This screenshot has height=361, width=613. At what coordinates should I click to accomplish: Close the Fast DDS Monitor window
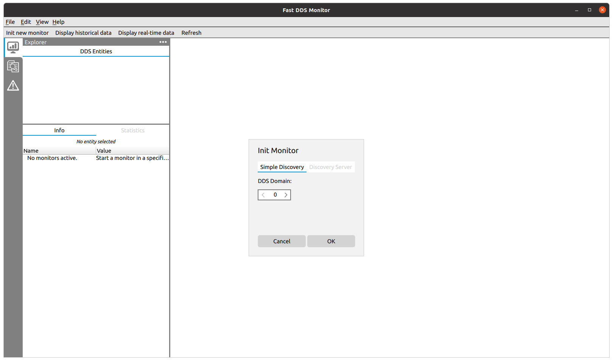click(x=602, y=10)
